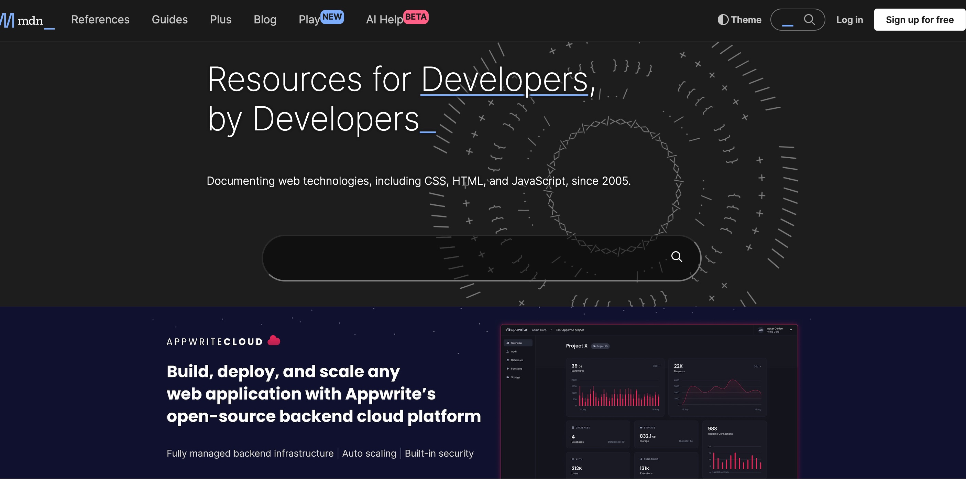Click the hero search magnifier icon
966x479 pixels.
(x=677, y=257)
